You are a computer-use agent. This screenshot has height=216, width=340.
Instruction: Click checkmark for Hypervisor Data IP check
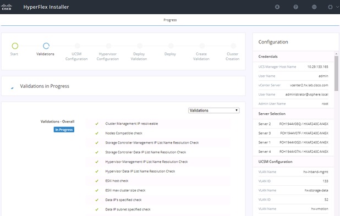click(97, 171)
